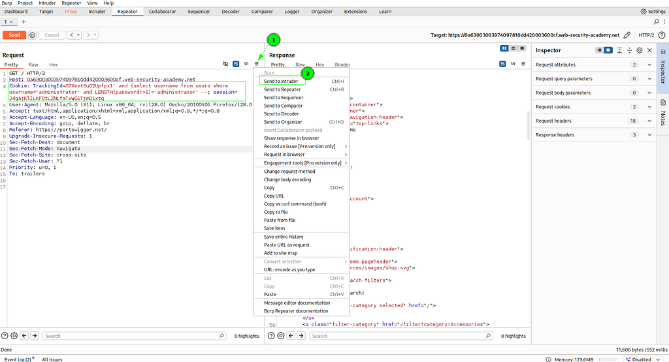
Task: Choose Send to Comparer menu item
Action: [283, 106]
